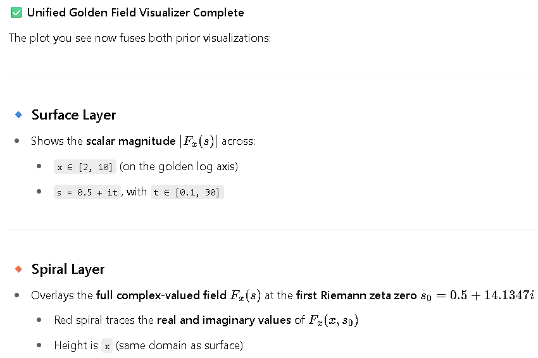
Task: Click the green checkmark emoji icon
Action: (x=16, y=13)
